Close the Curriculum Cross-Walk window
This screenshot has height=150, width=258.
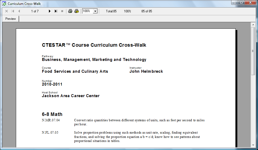point(250,3)
